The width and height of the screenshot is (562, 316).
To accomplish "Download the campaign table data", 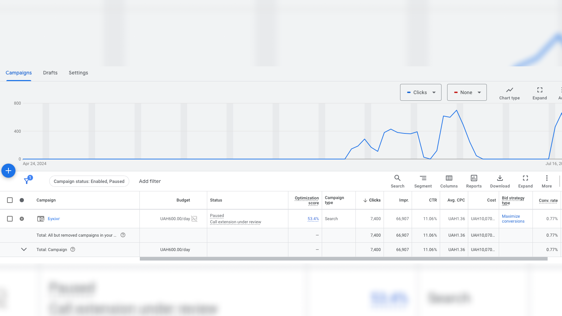I will tap(500, 181).
